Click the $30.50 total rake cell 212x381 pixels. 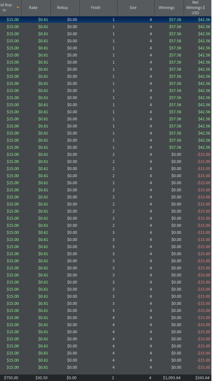point(41,378)
